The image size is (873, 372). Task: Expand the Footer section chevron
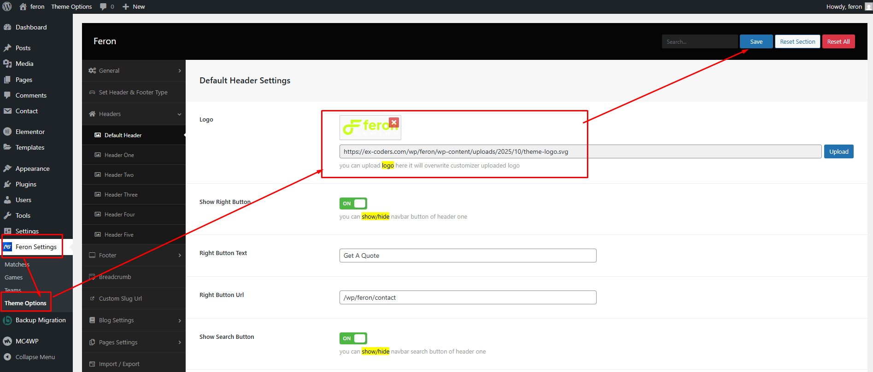(179, 256)
